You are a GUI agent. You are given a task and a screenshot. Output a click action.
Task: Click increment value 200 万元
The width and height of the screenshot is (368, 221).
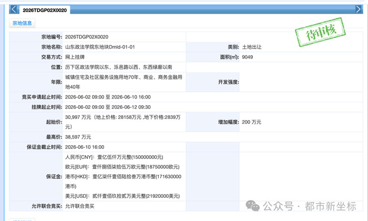coord(252,122)
